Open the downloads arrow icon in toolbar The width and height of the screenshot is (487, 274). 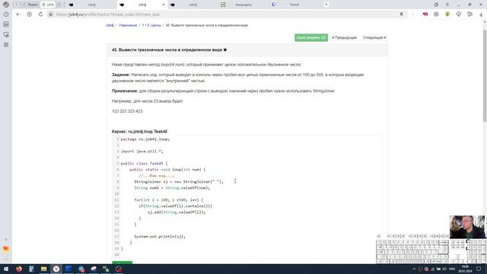click(x=481, y=14)
